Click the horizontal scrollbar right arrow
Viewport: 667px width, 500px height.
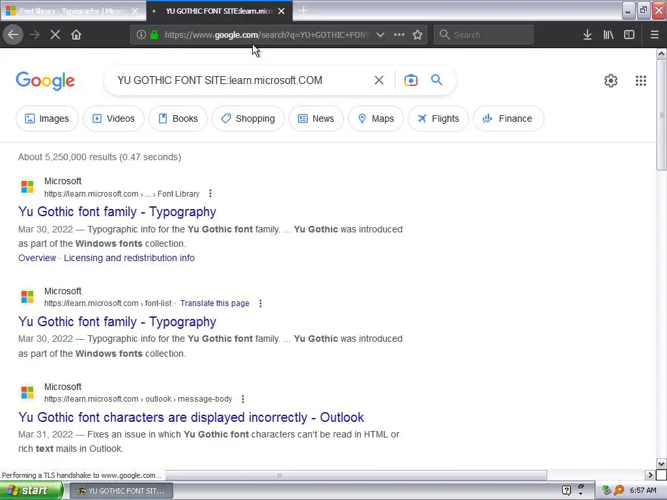(x=650, y=475)
